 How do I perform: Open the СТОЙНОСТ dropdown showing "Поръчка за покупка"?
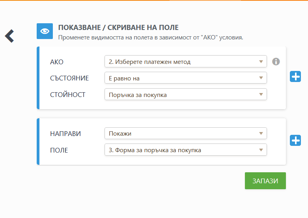pyautogui.click(x=185, y=95)
